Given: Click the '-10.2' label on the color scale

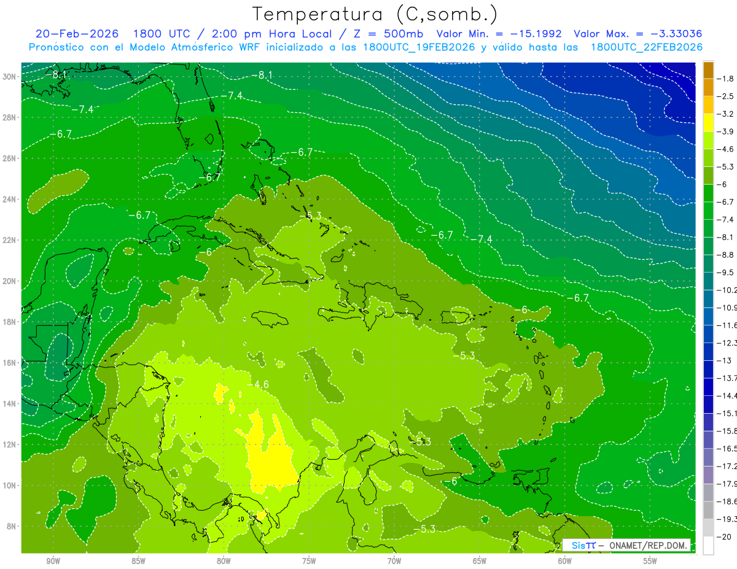Looking at the screenshot, I should tap(727, 290).
